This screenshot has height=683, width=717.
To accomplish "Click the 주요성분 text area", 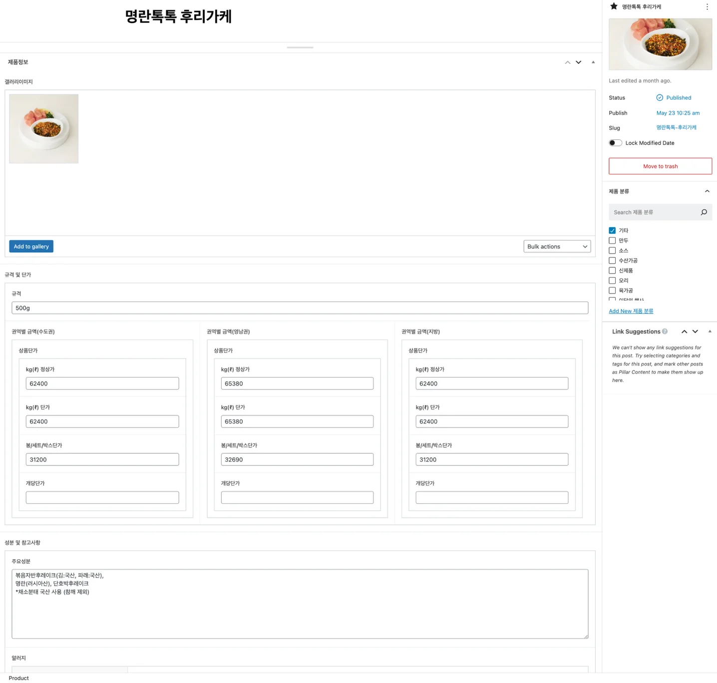I will (x=300, y=604).
